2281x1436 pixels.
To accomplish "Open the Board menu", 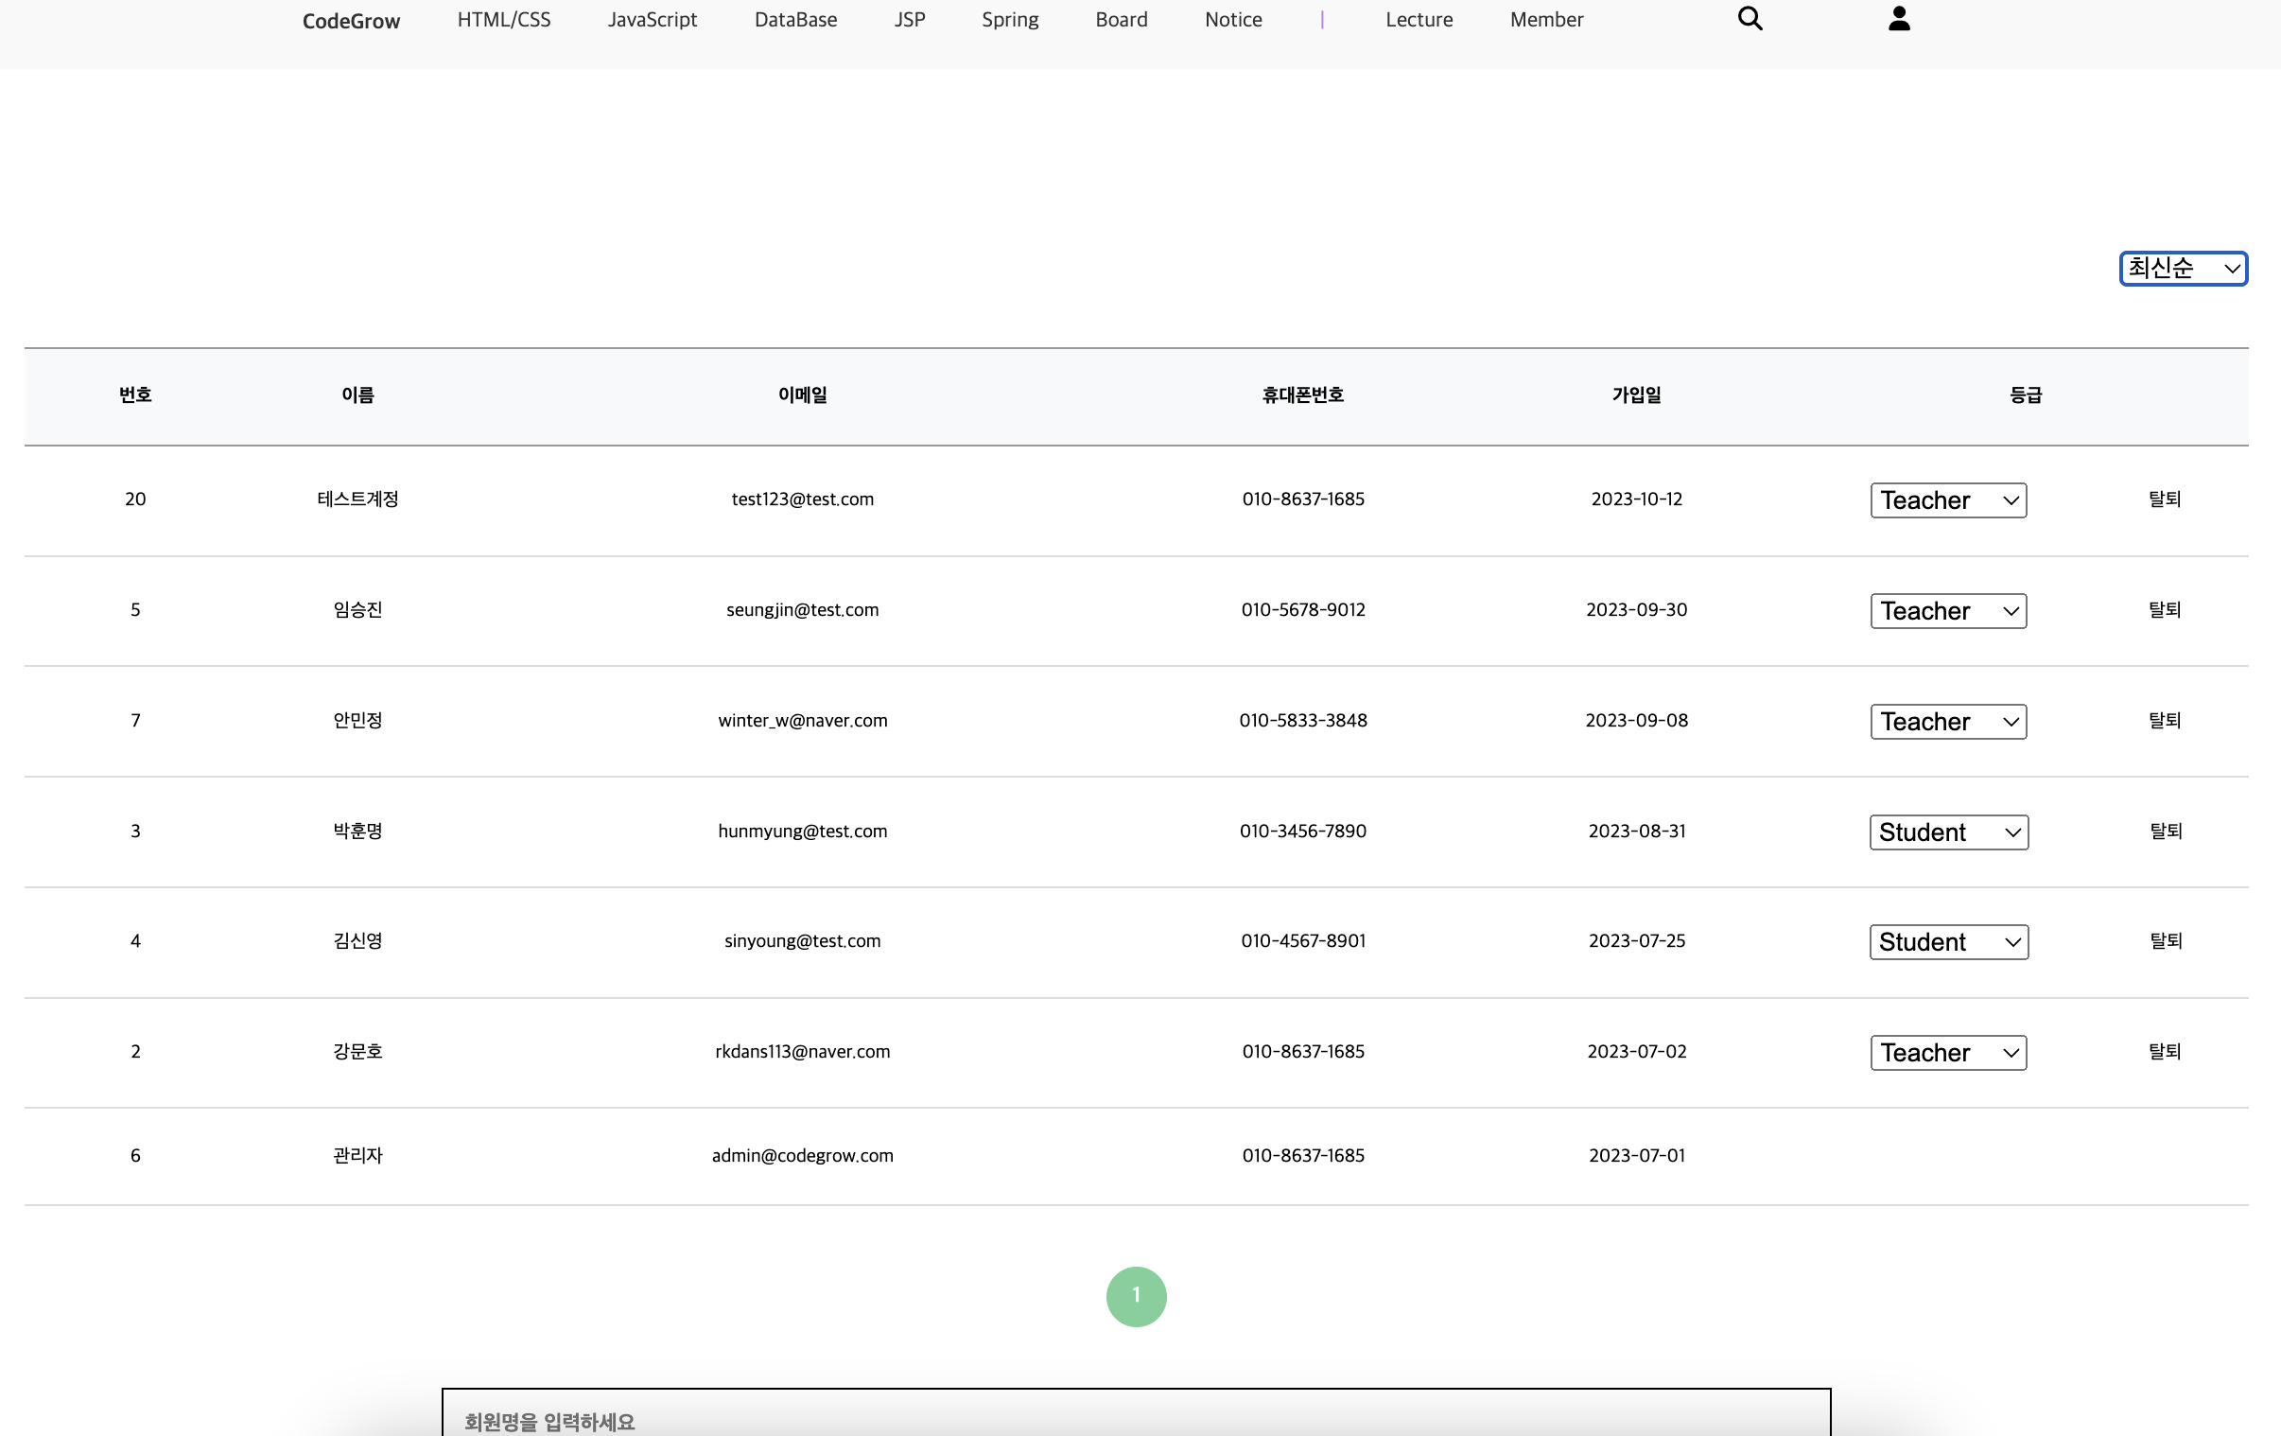I will tap(1121, 18).
